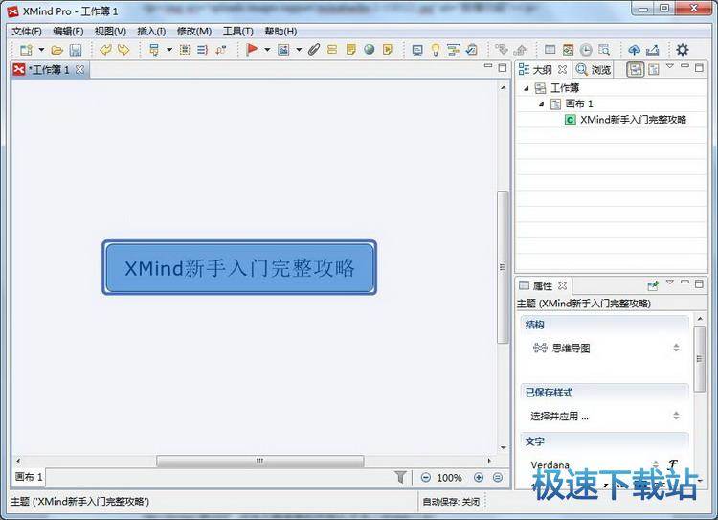Open the 编辑(E) menu

(68, 32)
